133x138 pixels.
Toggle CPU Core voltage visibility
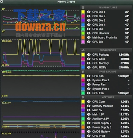pos(89,102)
